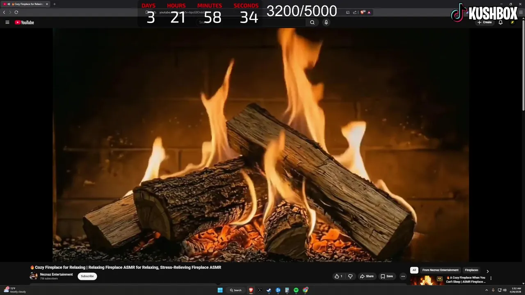Image resolution: width=525 pixels, height=295 pixels.
Task: Click the Brave Rewards triangle icon
Action: tap(369, 12)
